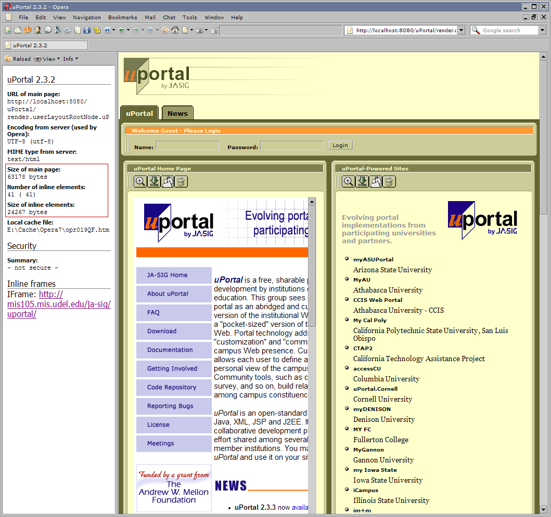Screen dimensions: 551x517
Task: Click the Google search magnifier icon
Action: pos(476,30)
